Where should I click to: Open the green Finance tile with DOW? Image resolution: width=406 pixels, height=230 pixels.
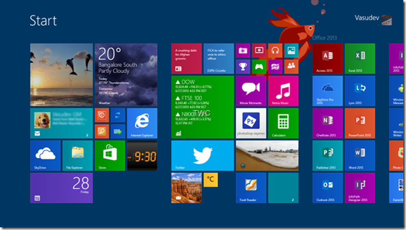pyautogui.click(x=203, y=107)
